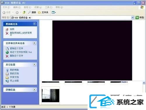Click the 拍照 take picture link
146x110 pixels.
pos(12,29)
